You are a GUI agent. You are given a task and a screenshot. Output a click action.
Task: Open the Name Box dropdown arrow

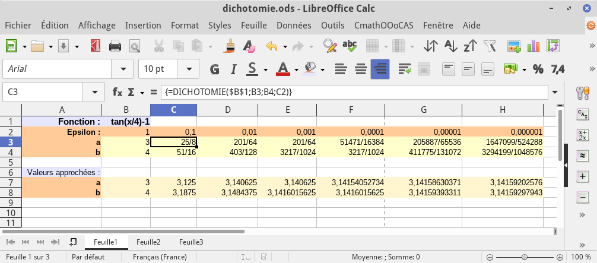(x=94, y=92)
